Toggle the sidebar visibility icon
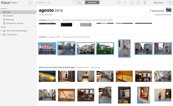 click(31, 3)
